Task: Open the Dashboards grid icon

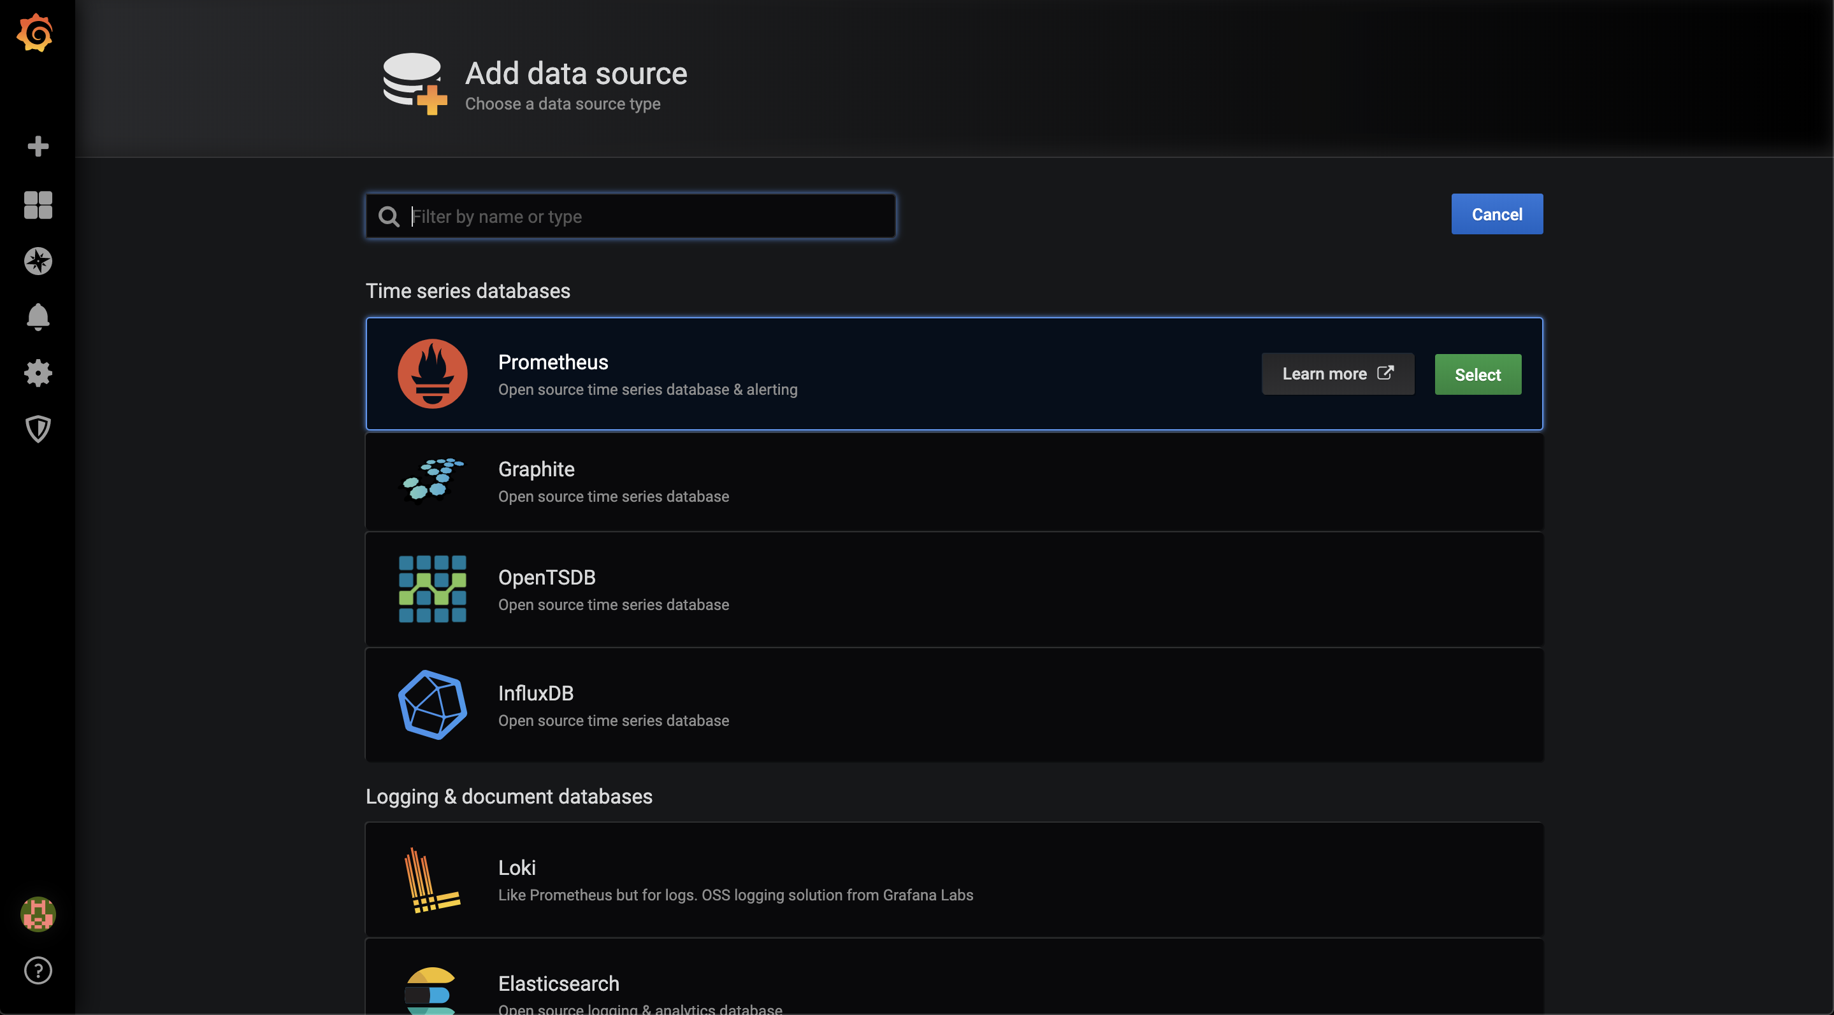Action: 38,205
